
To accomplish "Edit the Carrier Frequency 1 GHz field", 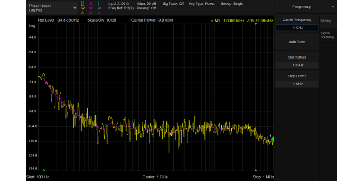I will click(297, 28).
